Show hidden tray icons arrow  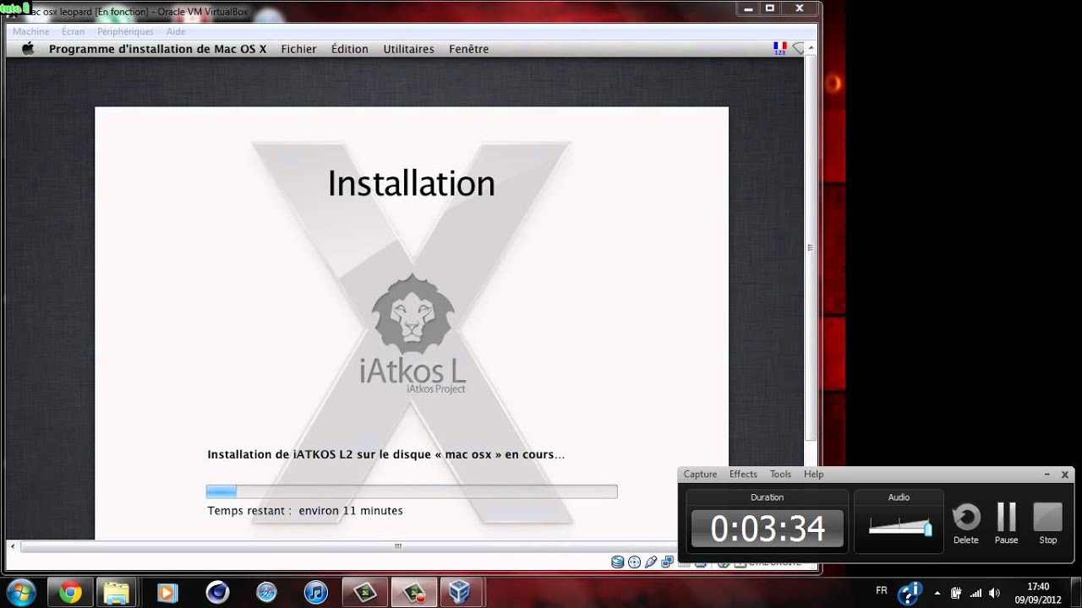tap(937, 593)
